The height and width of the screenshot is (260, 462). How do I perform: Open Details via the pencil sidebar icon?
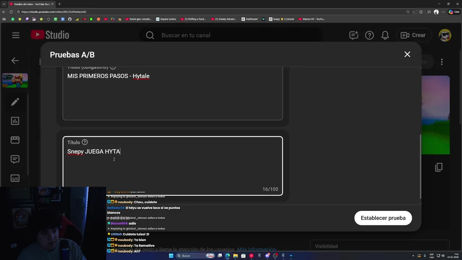[15, 102]
